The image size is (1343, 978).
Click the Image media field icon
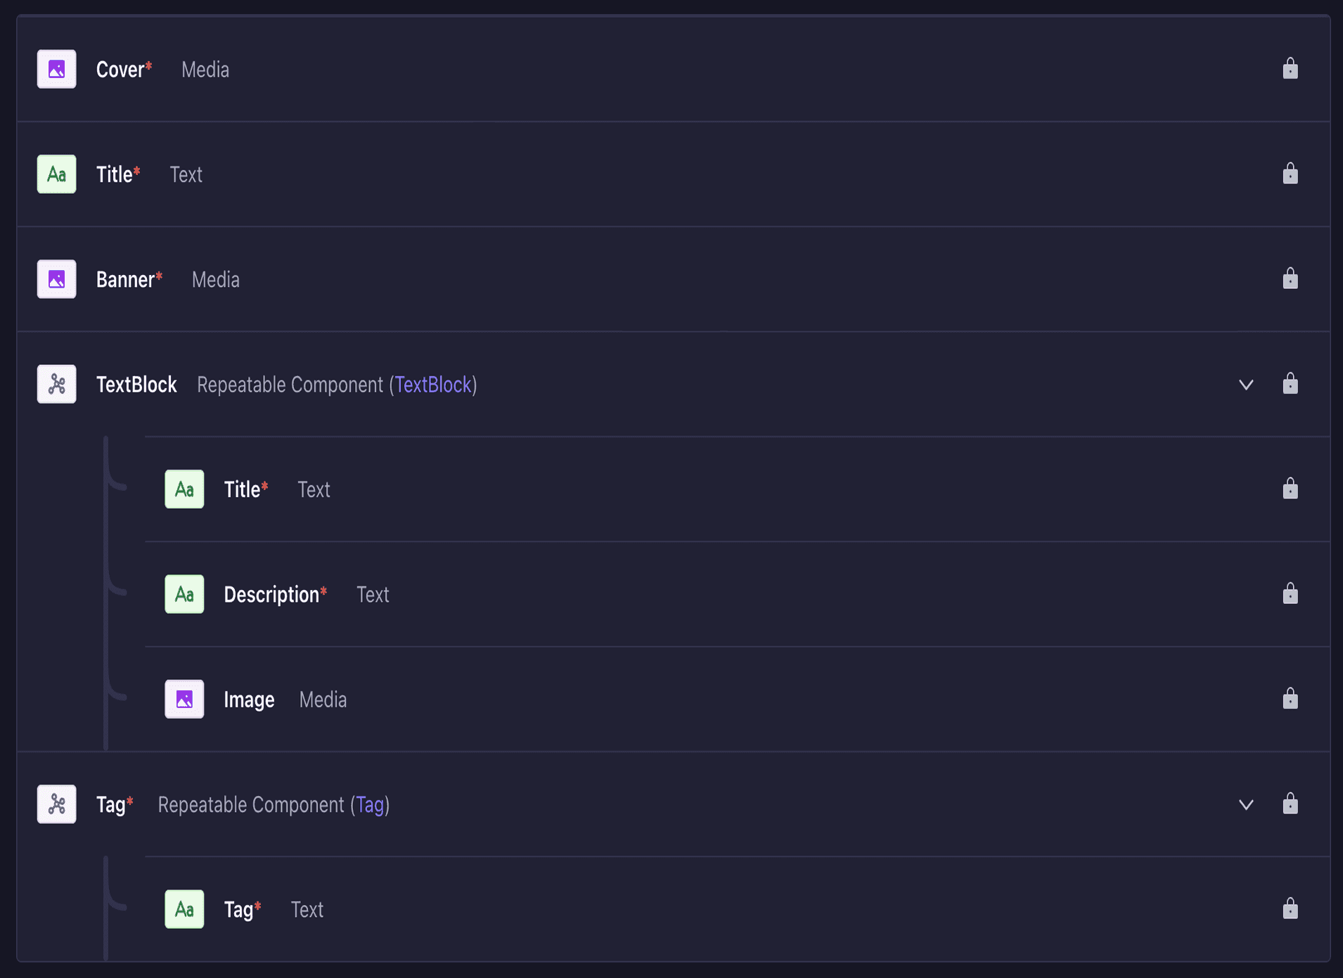[184, 699]
